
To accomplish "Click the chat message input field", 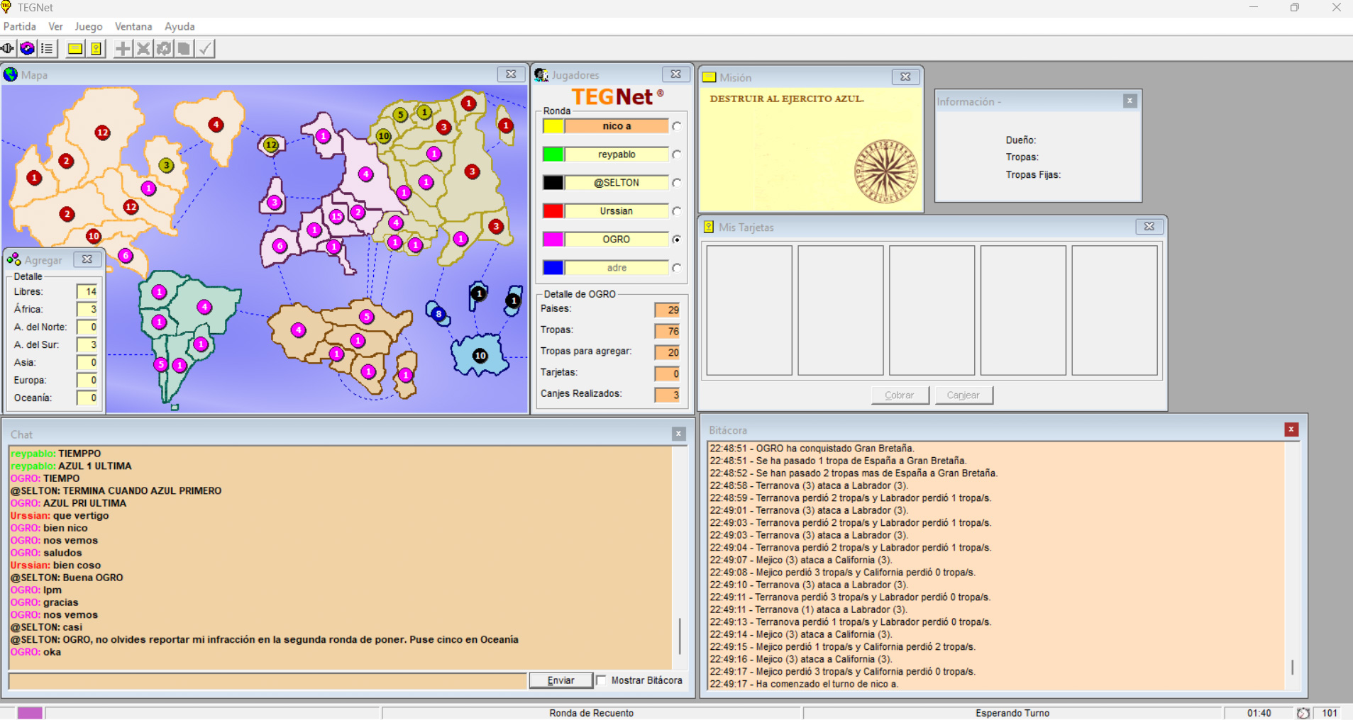I will 267,680.
